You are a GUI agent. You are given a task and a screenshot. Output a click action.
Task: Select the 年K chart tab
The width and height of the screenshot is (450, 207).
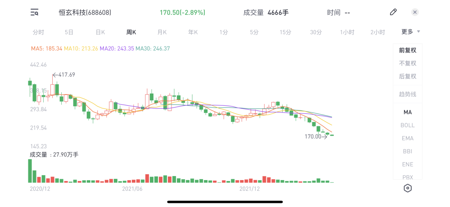(193, 32)
